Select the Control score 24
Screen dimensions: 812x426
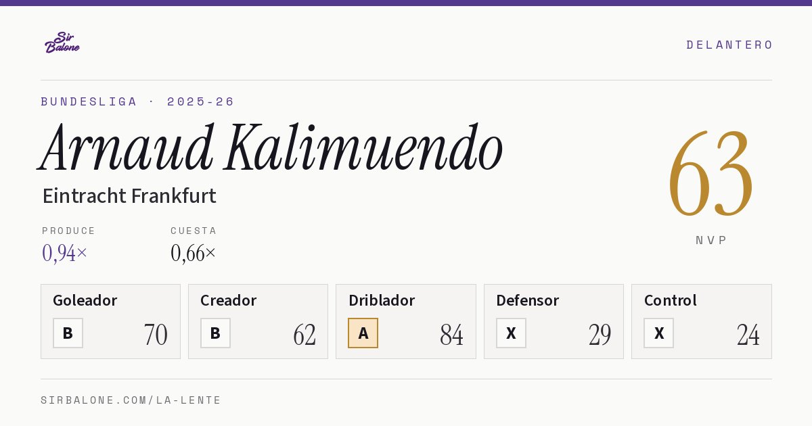pos(748,335)
